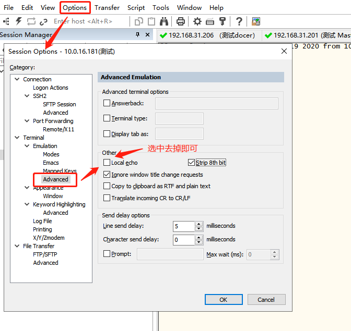
Task: Click the OK button
Action: click(224, 300)
